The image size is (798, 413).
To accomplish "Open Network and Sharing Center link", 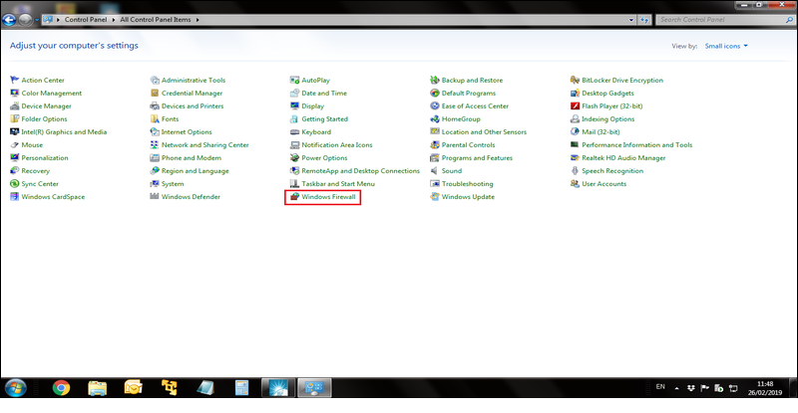I will pyautogui.click(x=205, y=144).
